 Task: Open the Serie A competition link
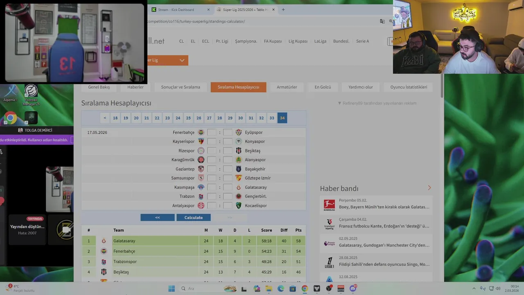click(362, 41)
